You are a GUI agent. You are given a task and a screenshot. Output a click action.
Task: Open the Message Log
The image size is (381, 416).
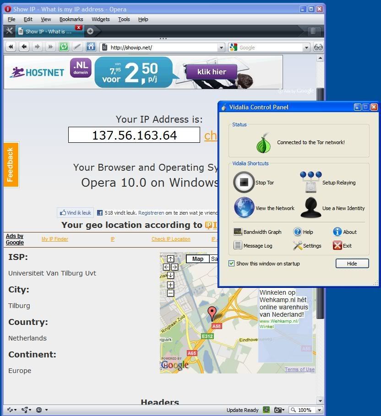pos(253,246)
